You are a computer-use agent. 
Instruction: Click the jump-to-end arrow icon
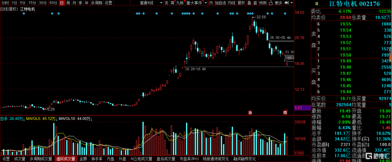[286, 3]
